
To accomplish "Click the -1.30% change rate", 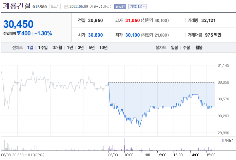I will 43,33.
